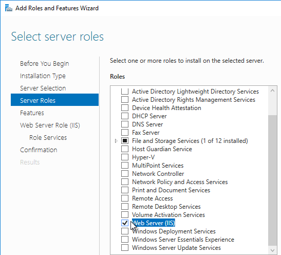Click the roles list scroll up arrow
Screen dimensions: 281x255
point(272,90)
